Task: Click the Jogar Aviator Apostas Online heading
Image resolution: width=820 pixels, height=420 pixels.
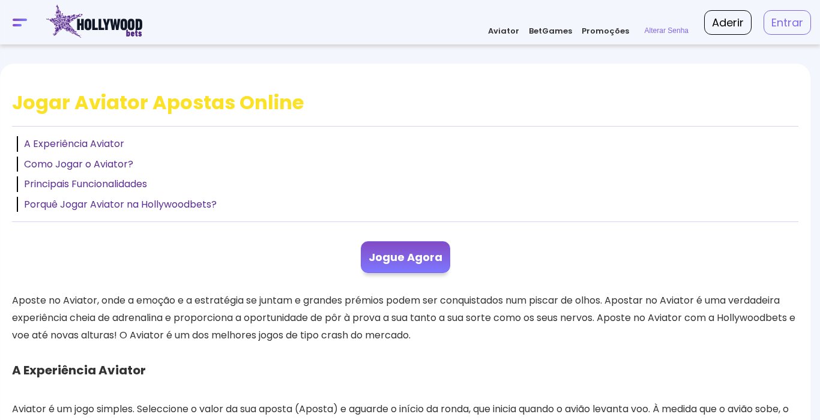Action: (x=158, y=103)
